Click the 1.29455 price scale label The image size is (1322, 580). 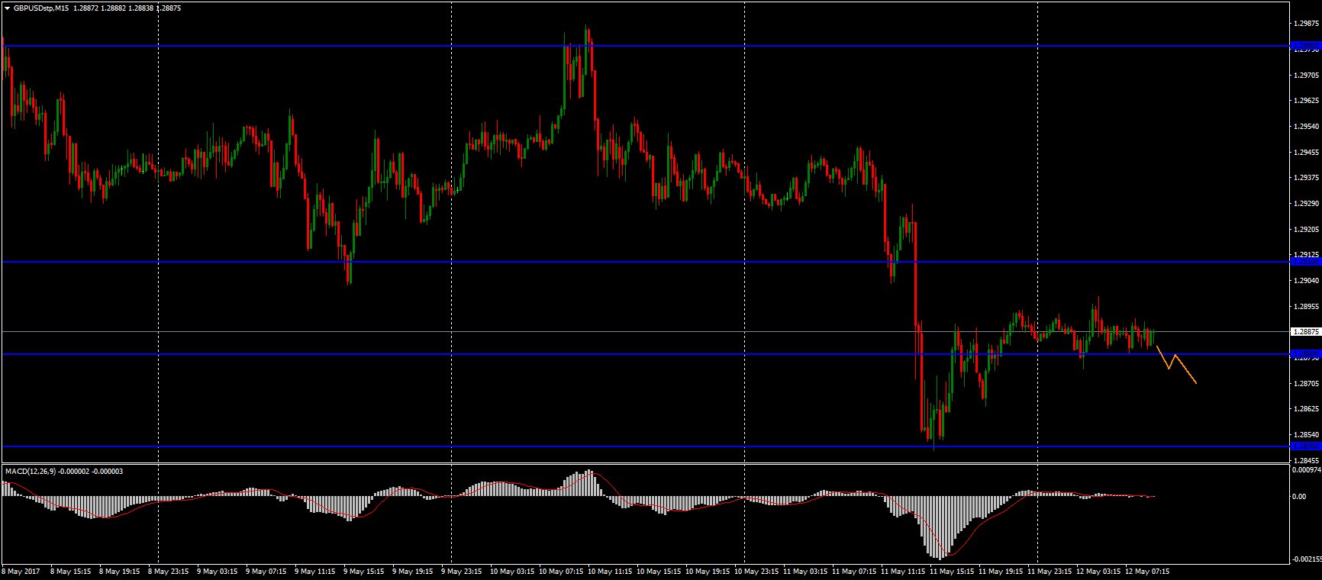(x=1306, y=152)
